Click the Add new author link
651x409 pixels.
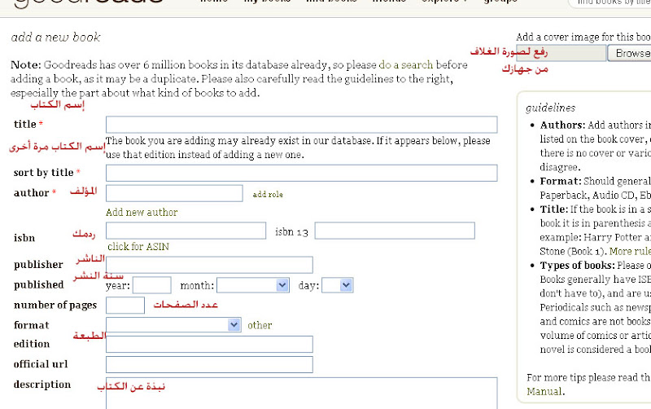coord(142,213)
